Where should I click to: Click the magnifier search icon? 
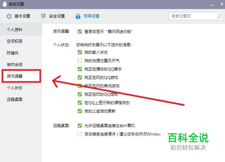click(219, 16)
